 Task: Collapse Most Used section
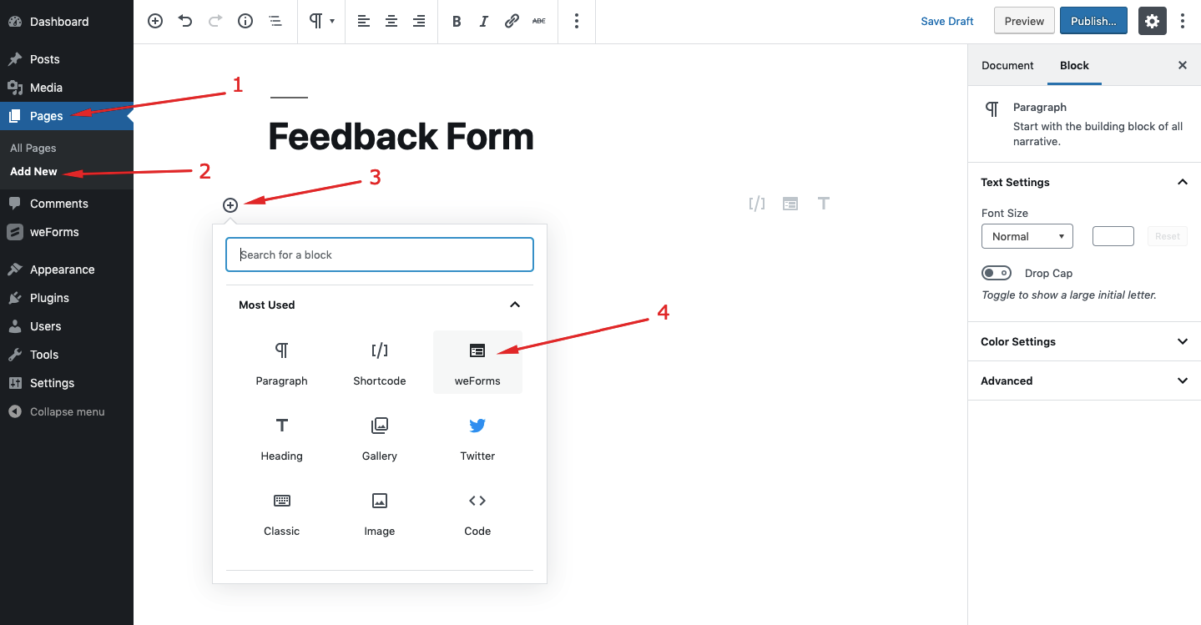[x=380, y=305]
